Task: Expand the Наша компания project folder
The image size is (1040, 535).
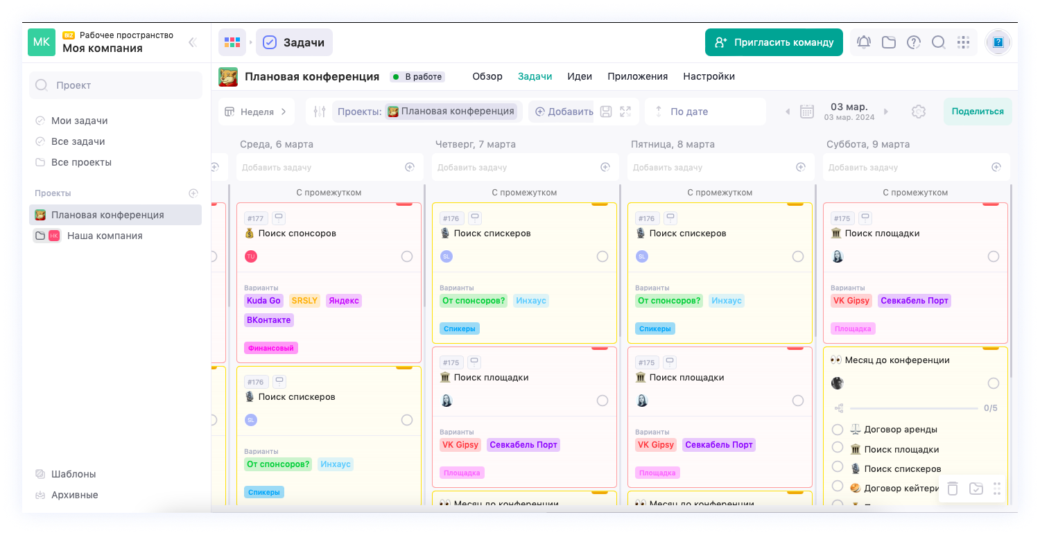Action: (x=40, y=236)
